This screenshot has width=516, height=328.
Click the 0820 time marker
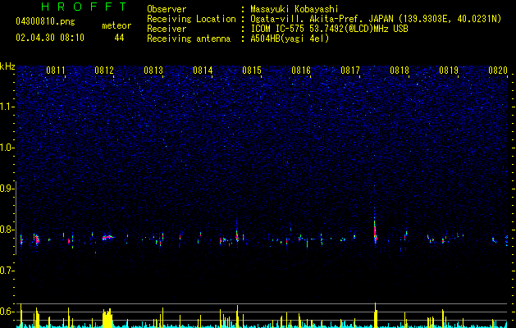498,71
